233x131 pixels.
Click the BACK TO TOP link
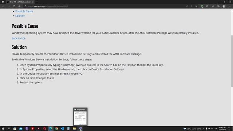(x=19, y=39)
